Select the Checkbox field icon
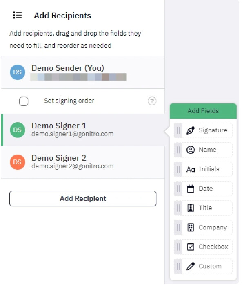 [x=191, y=247]
